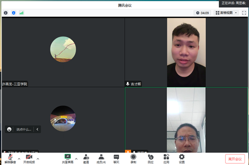The image size is (249, 165).
Task: Click the blue security shield icon
Action: [14, 13]
